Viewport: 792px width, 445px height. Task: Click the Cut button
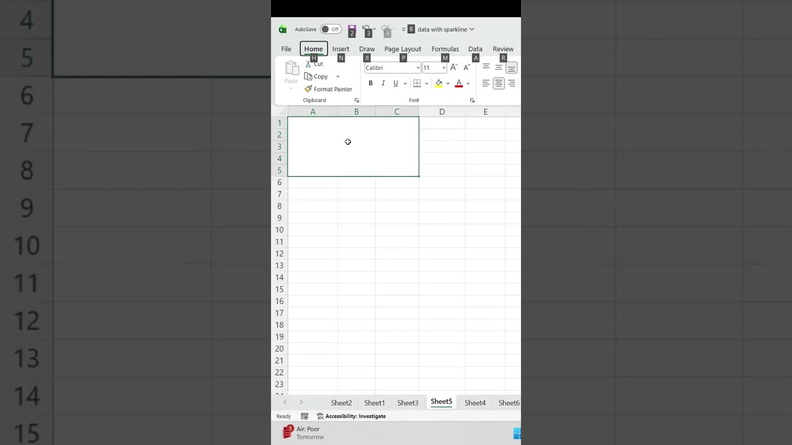[314, 64]
